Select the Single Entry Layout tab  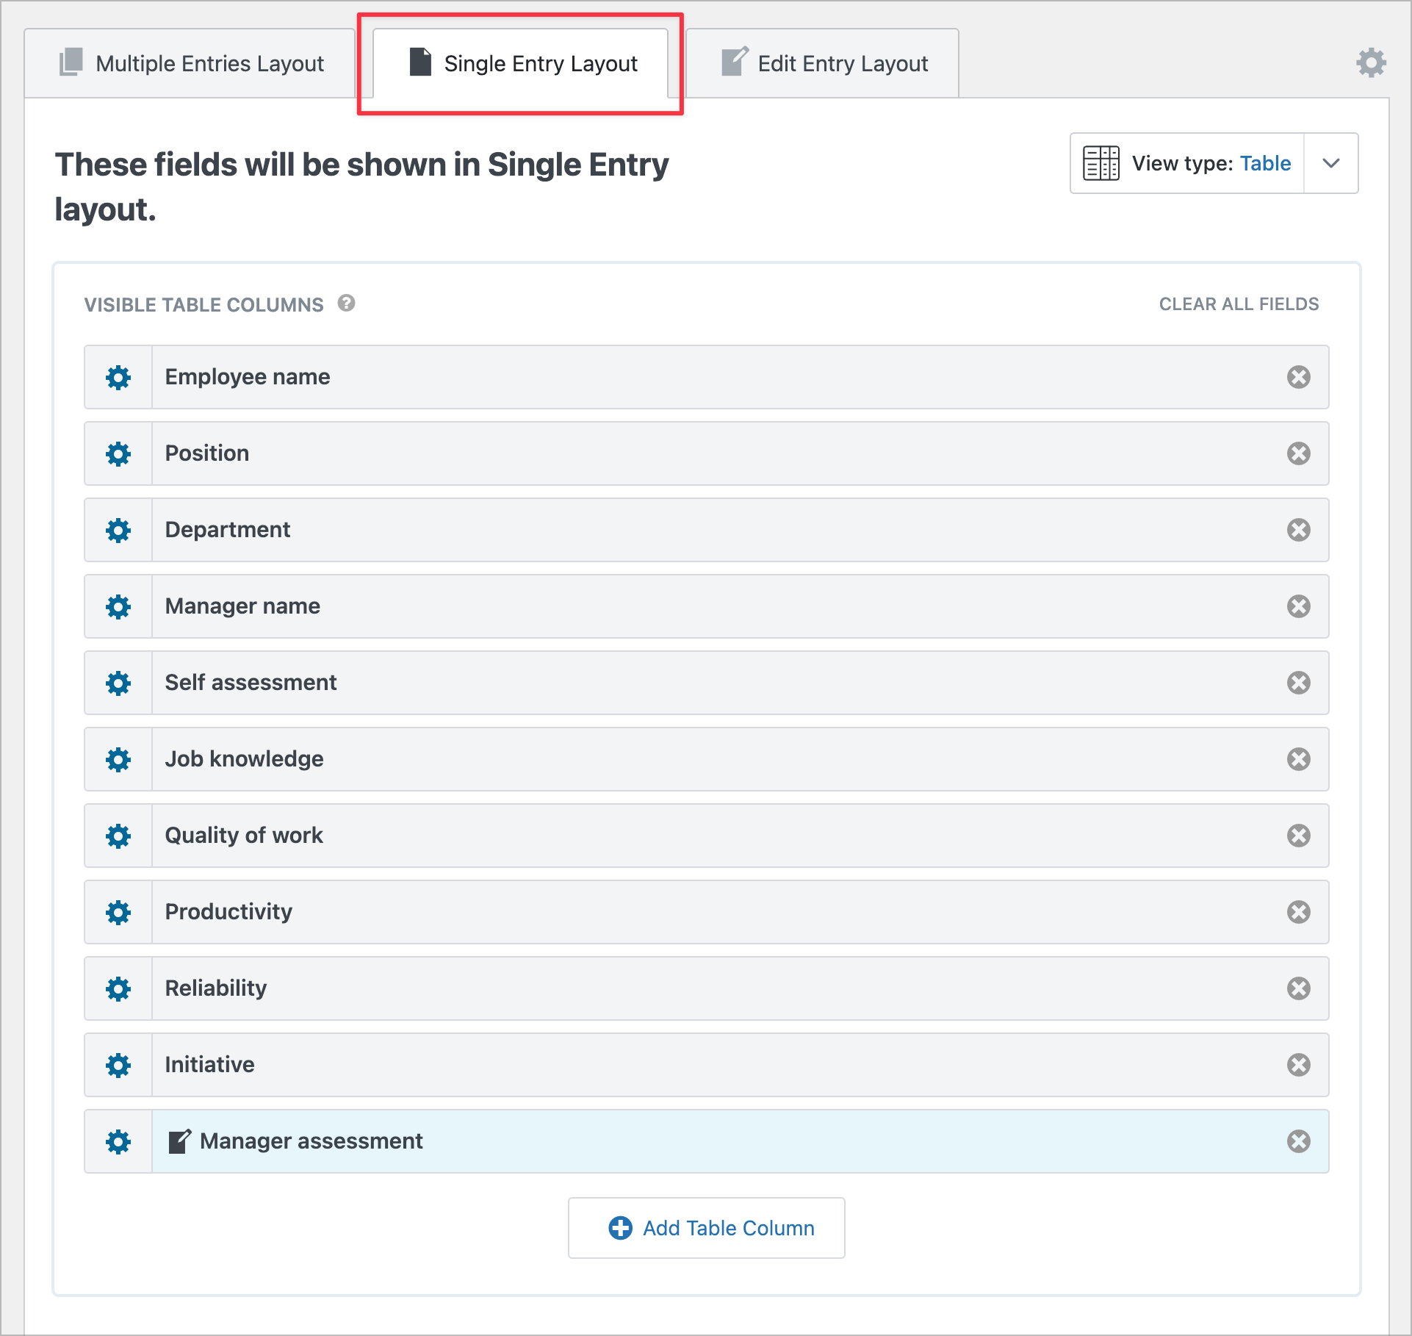pyautogui.click(x=522, y=64)
